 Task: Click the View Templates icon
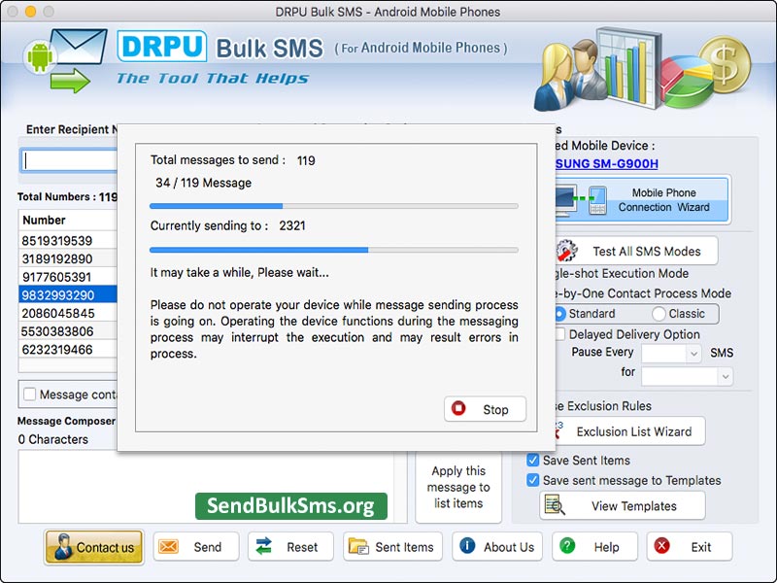[x=556, y=505]
